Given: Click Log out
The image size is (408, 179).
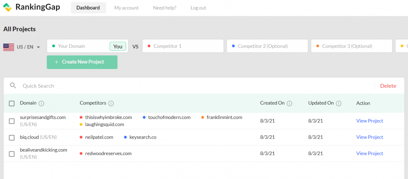Looking at the screenshot, I should (x=198, y=8).
